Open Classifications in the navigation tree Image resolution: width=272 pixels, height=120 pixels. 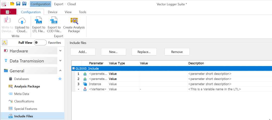[24, 101]
